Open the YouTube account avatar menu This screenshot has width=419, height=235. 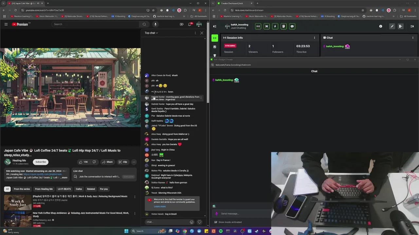[199, 24]
